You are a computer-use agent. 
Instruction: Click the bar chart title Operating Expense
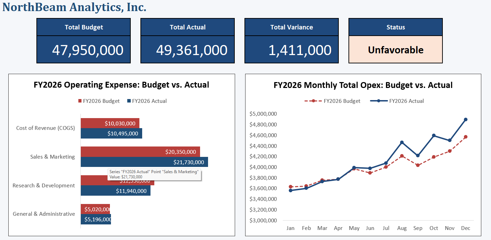pos(121,85)
